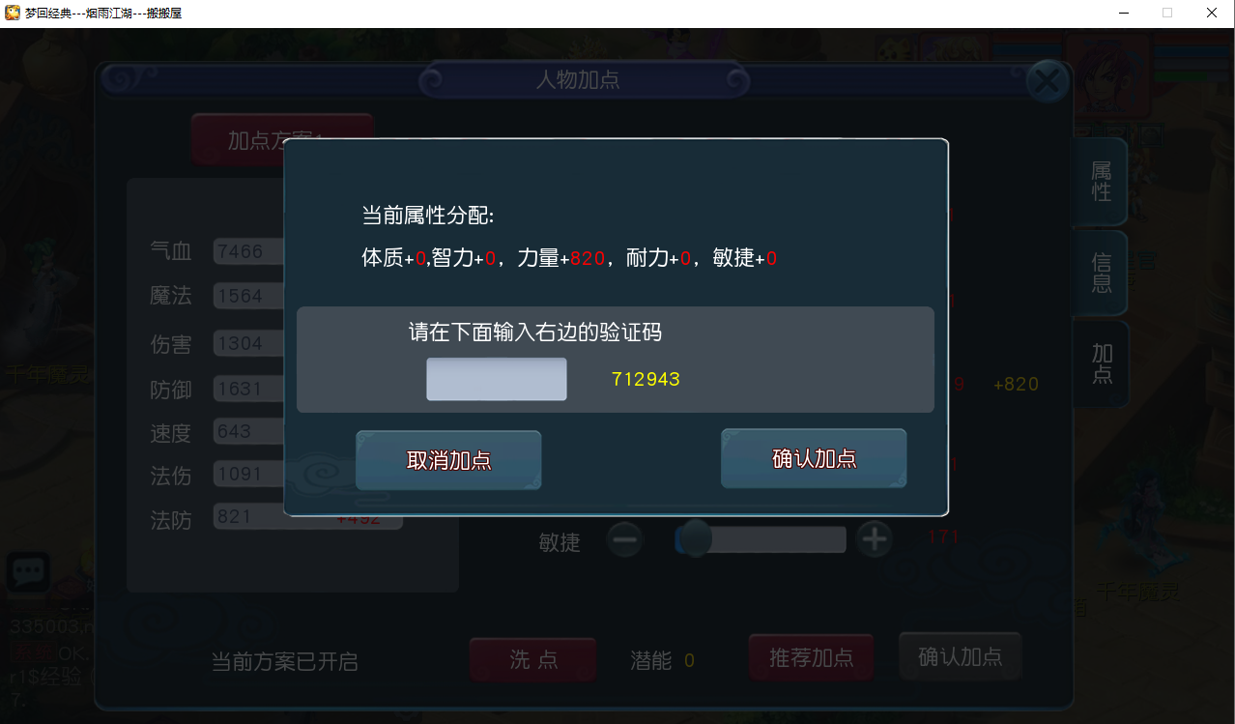1235x724 pixels.
Task: Click the minus icon beside 敏捷
Action: (625, 539)
